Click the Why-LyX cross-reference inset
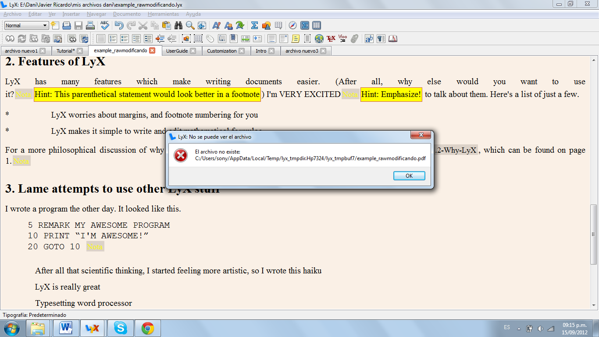 (x=456, y=150)
